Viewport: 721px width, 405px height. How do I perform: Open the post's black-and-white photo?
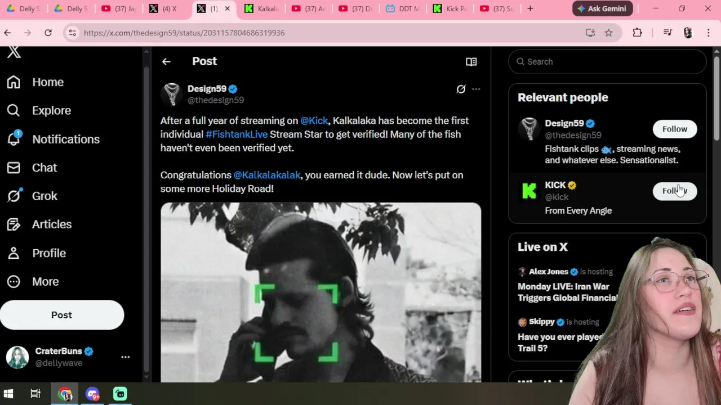click(321, 292)
